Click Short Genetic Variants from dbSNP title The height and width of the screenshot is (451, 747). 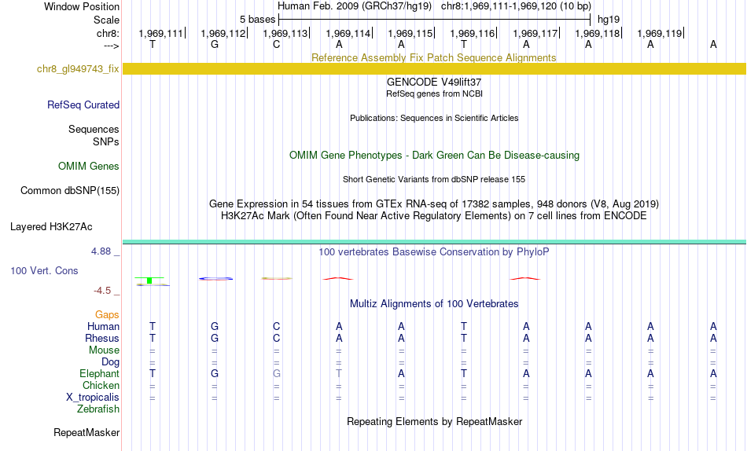coord(434,180)
